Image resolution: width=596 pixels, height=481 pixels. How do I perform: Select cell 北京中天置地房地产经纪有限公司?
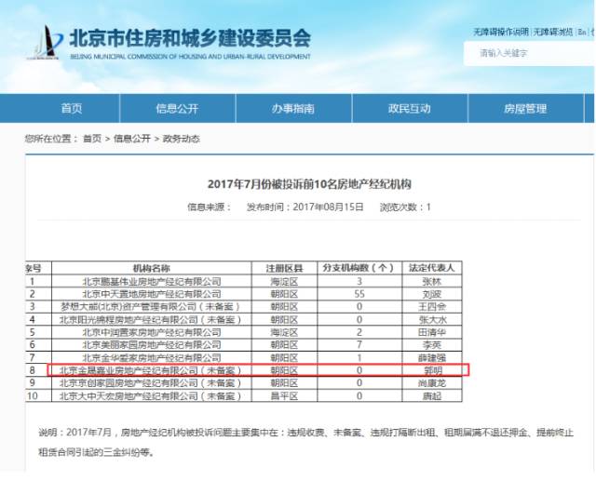(152, 294)
